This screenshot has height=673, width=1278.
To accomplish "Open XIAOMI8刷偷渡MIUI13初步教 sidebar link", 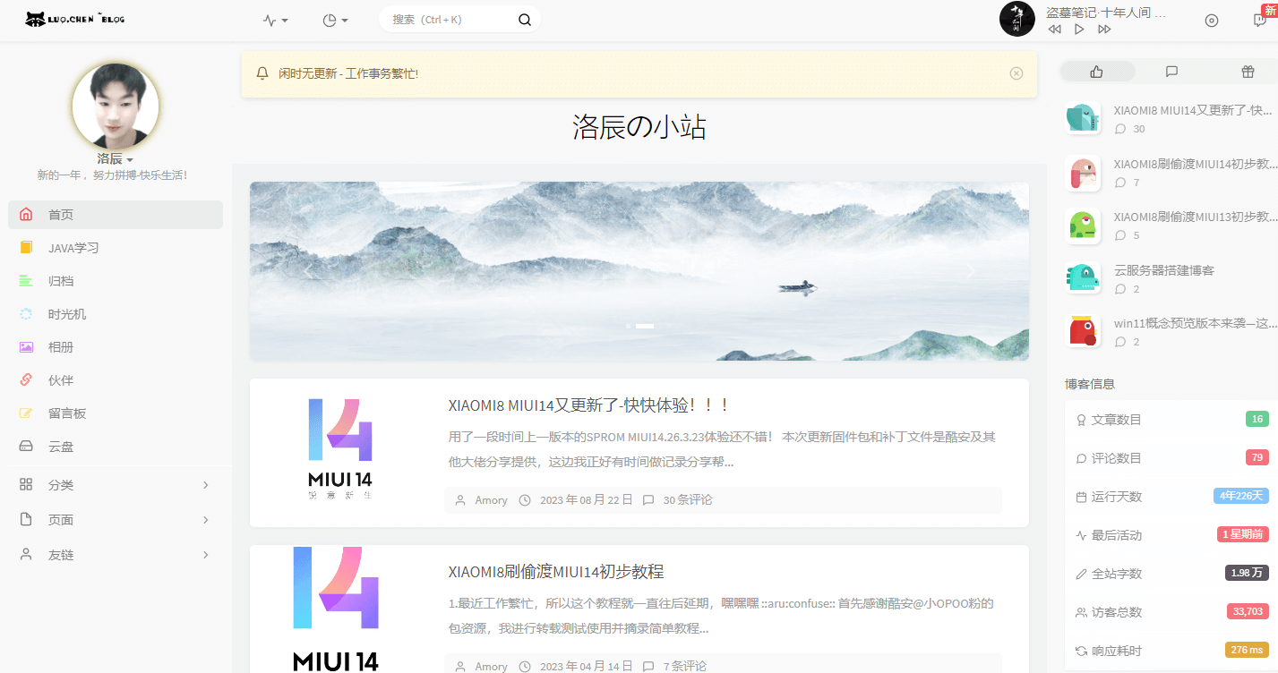I will click(1196, 217).
